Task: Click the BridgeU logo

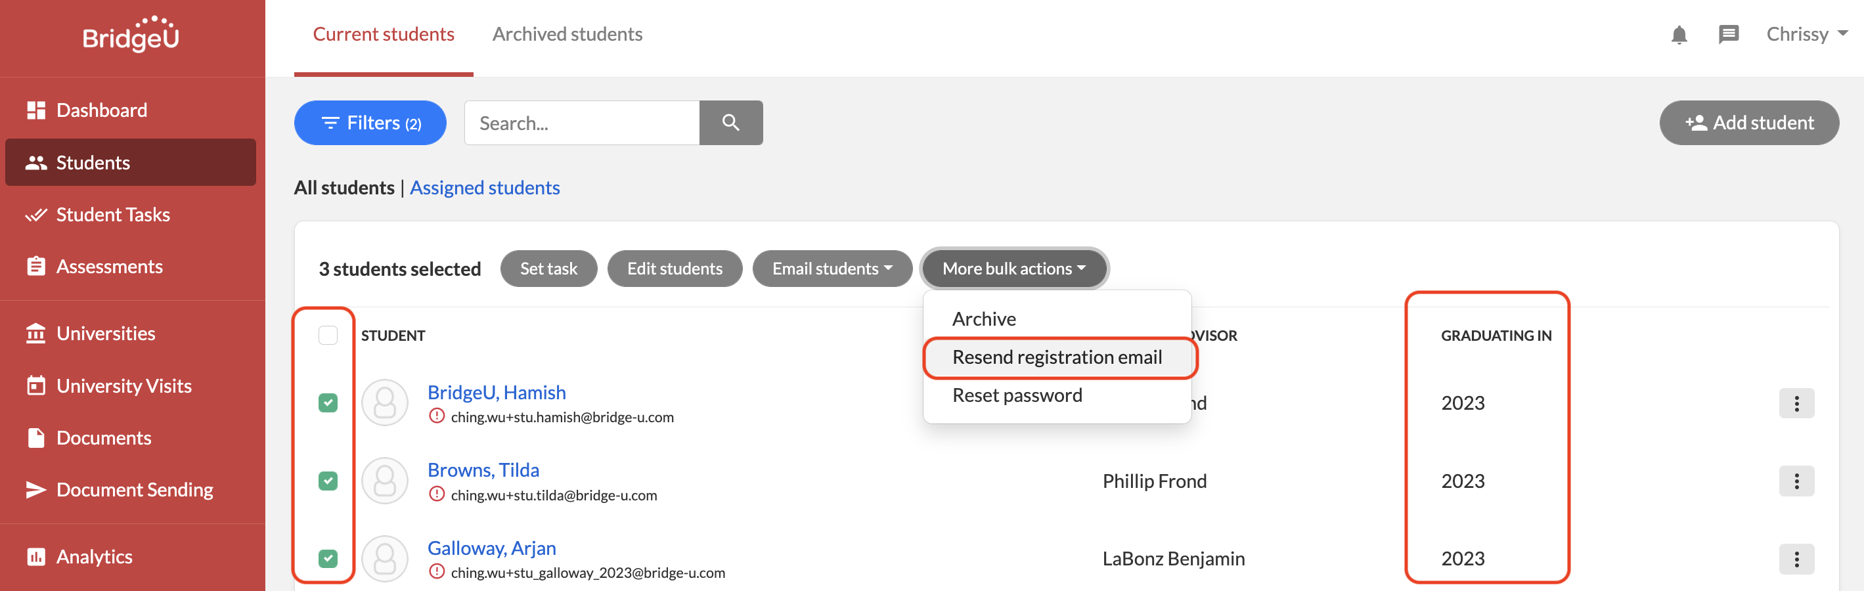Action: [x=131, y=35]
